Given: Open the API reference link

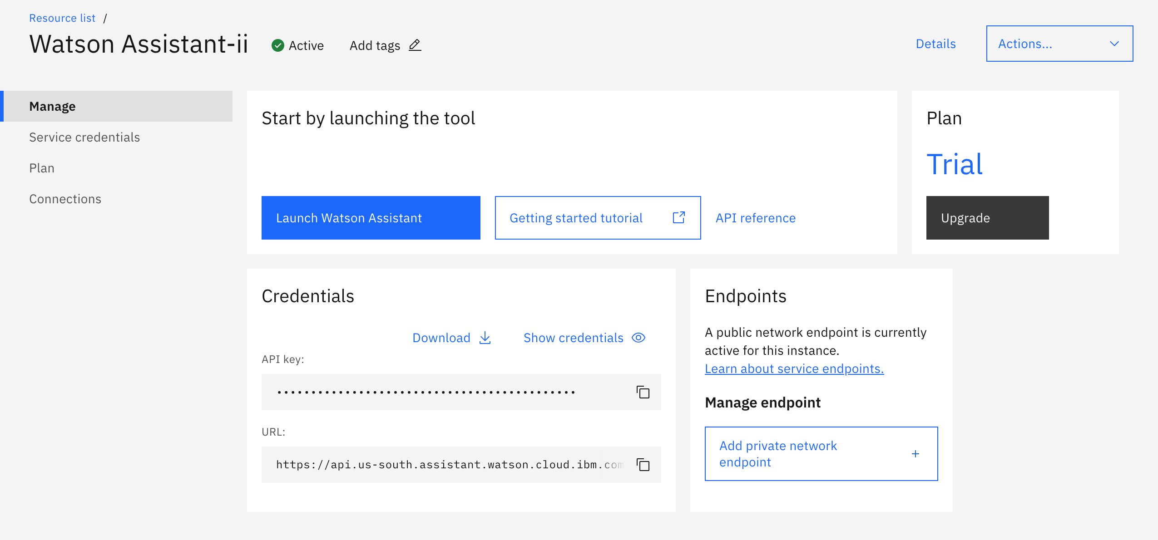Looking at the screenshot, I should point(756,218).
